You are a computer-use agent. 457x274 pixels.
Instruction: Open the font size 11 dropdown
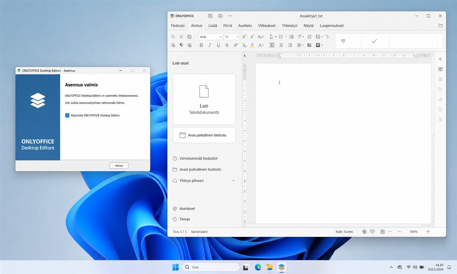tap(238, 37)
